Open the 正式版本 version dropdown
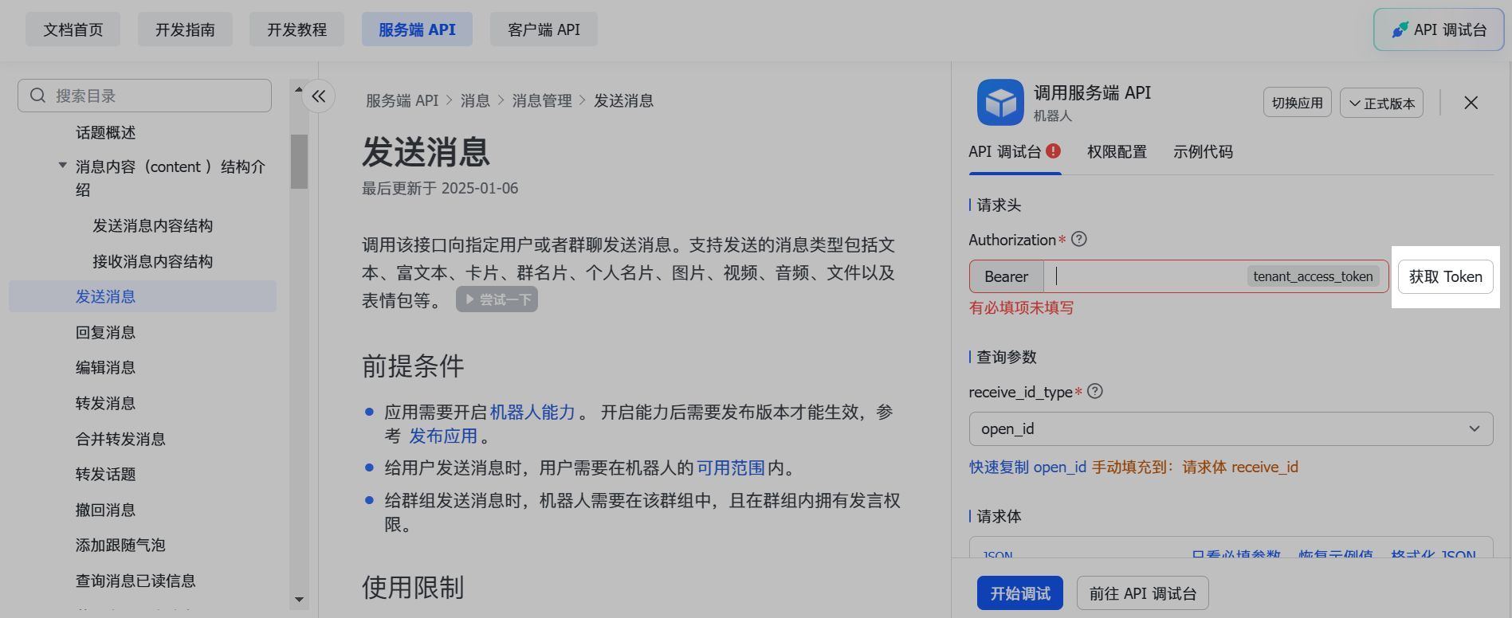 pyautogui.click(x=1380, y=103)
